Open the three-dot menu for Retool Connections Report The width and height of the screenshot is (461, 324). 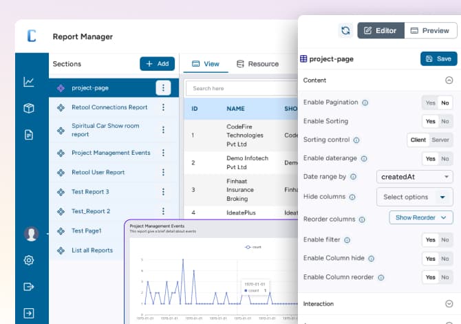pos(163,107)
